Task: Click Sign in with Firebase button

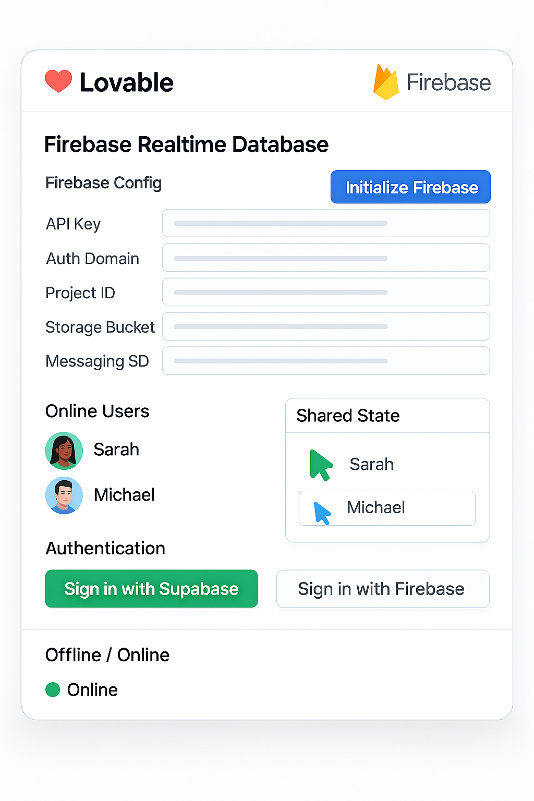Action: click(x=382, y=589)
